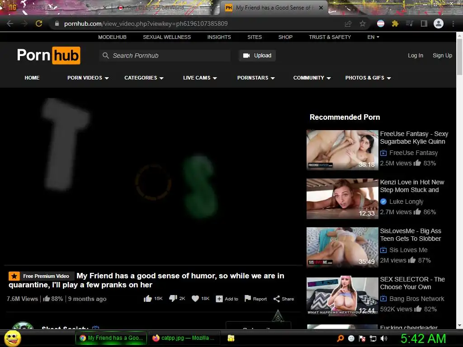Click the thumbs down 2K icon
Image resolution: width=463 pixels, height=347 pixels.
173,299
